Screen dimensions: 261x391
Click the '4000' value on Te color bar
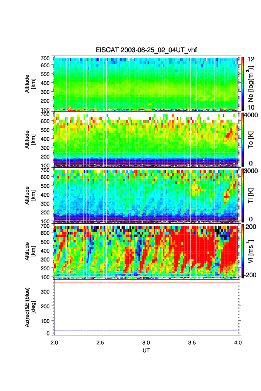pyautogui.click(x=250, y=115)
